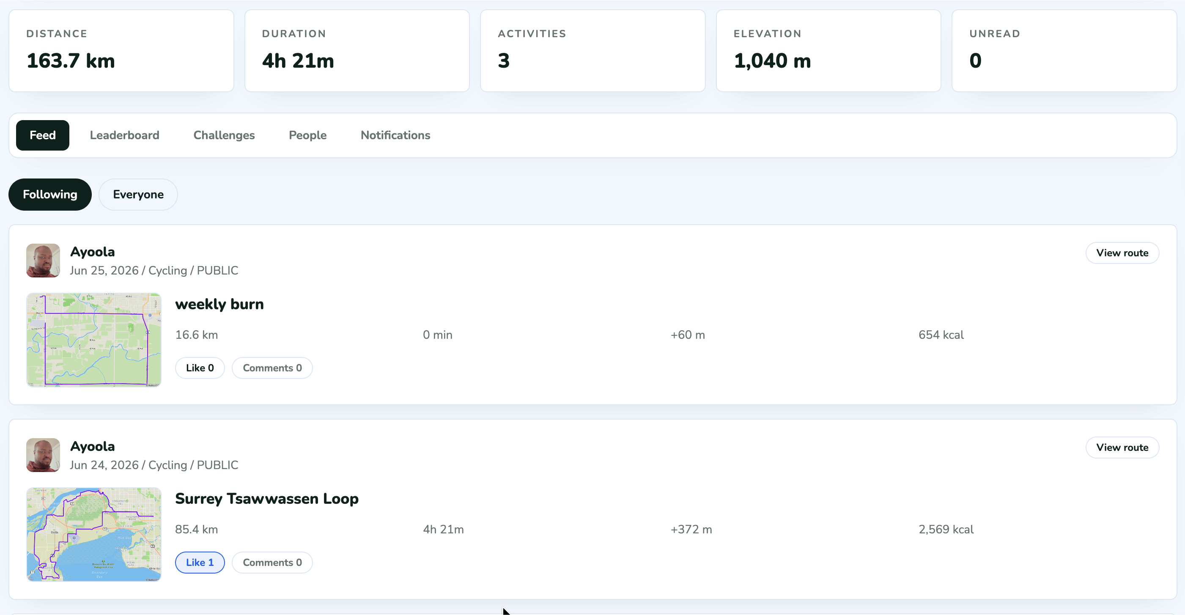Click the +60 m elevation value
This screenshot has width=1185, height=615.
point(687,335)
